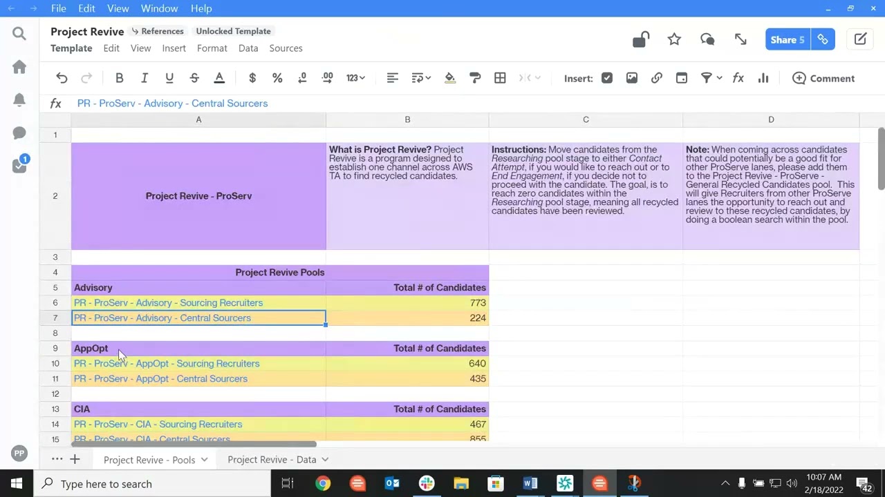Image resolution: width=885 pixels, height=497 pixels.
Task: Open format painter tool
Action: (475, 78)
